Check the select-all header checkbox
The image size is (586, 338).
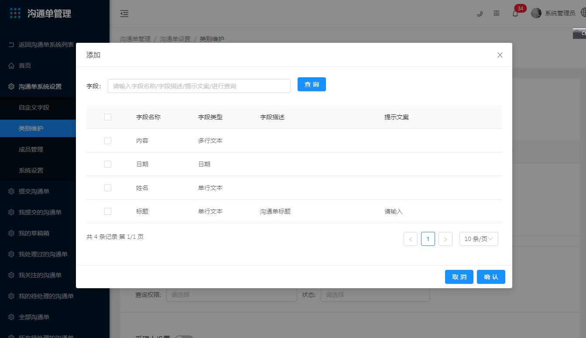click(108, 117)
